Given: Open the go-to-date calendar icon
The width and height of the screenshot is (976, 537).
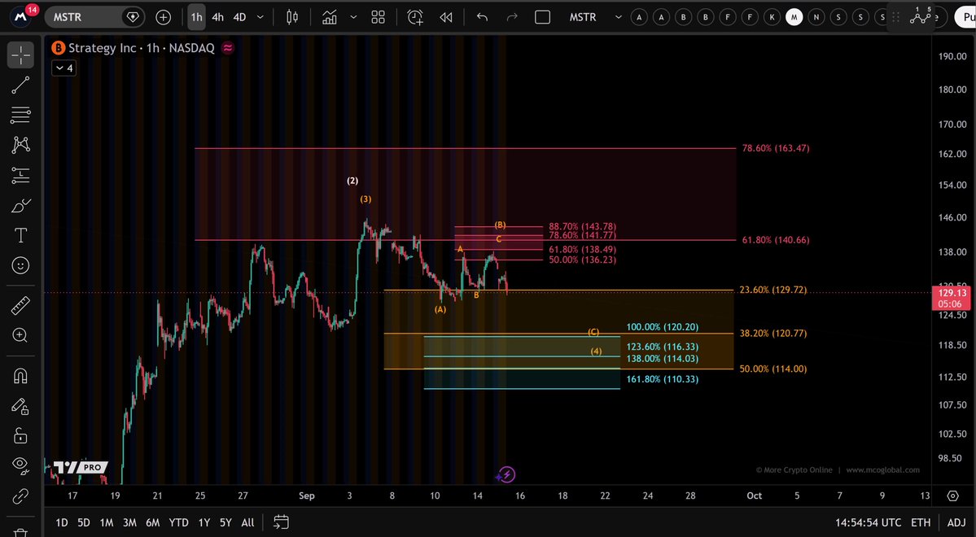Looking at the screenshot, I should [x=281, y=522].
